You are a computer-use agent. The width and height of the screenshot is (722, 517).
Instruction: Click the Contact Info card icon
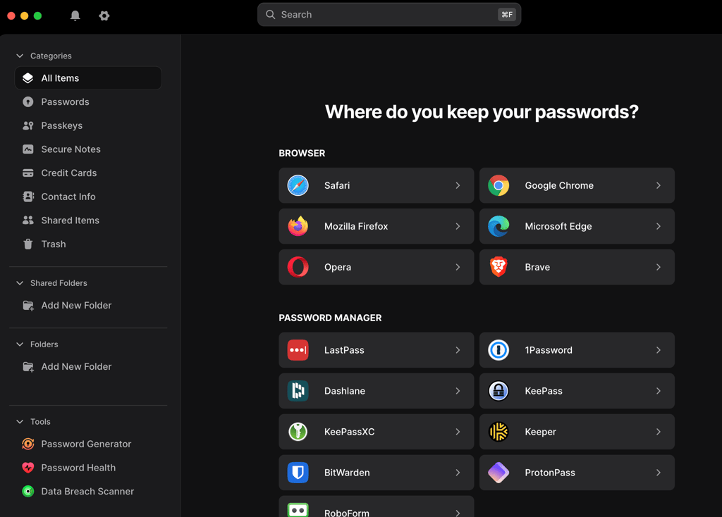[28, 197]
